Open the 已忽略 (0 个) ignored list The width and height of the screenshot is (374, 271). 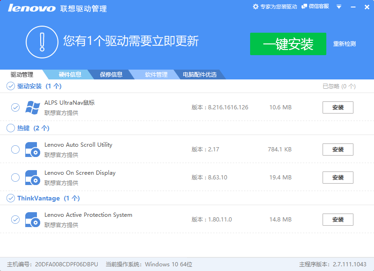click(339, 86)
